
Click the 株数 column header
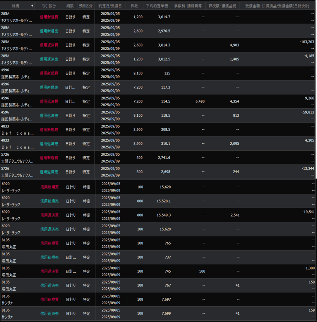tap(134, 6)
